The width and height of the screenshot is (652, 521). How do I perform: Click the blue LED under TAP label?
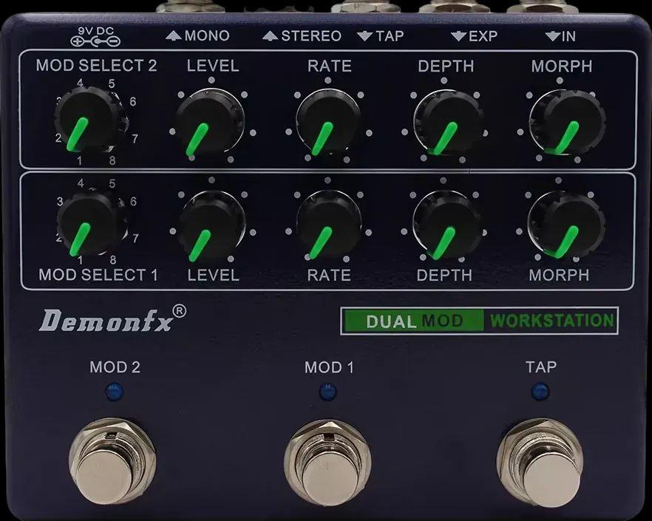click(x=540, y=392)
